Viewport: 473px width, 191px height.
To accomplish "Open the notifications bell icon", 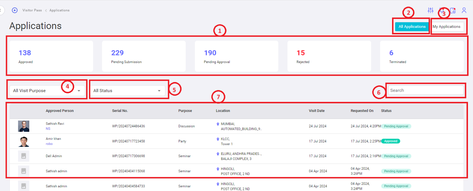I will [x=442, y=11].
